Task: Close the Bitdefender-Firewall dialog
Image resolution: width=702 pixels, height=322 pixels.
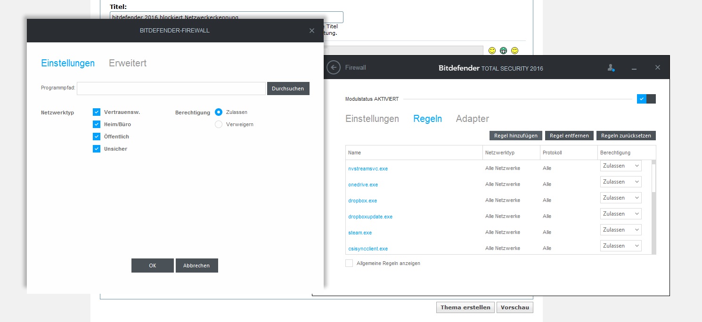Action: pyautogui.click(x=312, y=31)
